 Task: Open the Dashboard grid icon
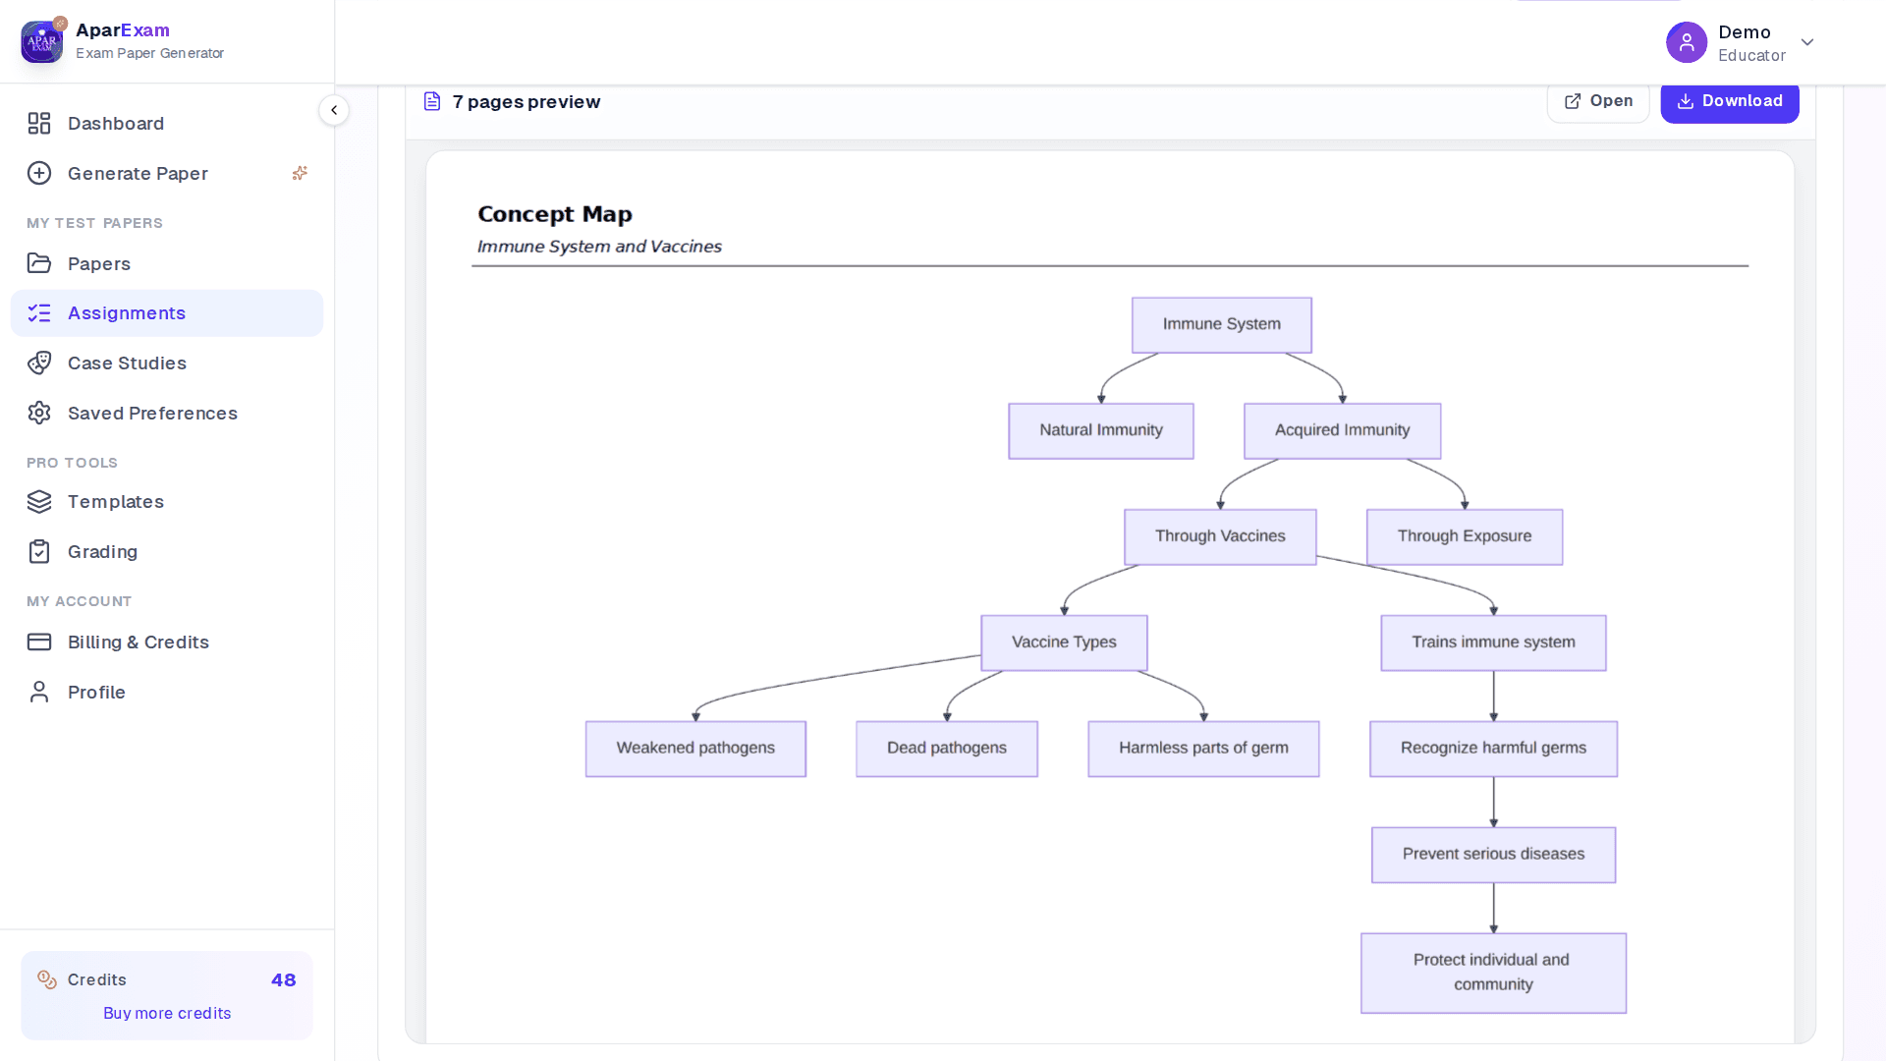[x=39, y=124]
